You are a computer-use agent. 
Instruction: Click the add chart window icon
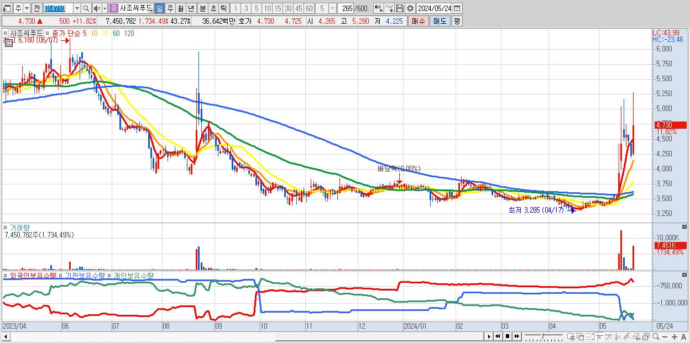571,336
